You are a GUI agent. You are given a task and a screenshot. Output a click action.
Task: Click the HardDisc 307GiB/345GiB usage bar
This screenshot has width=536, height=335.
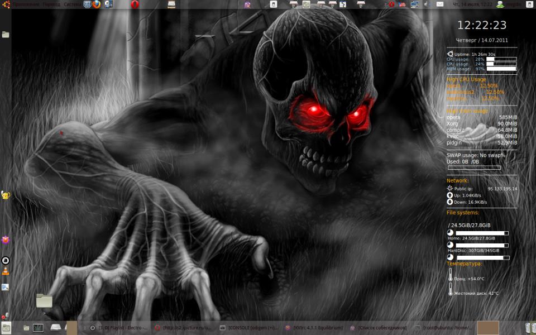[x=483, y=258]
